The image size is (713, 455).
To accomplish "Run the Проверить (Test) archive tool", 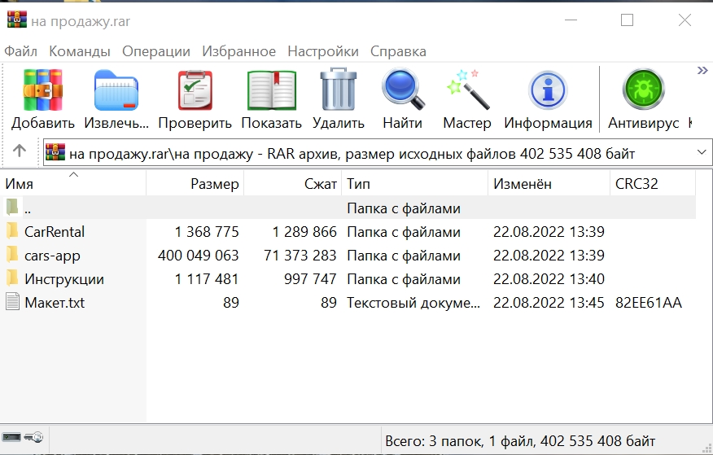I will pyautogui.click(x=195, y=91).
